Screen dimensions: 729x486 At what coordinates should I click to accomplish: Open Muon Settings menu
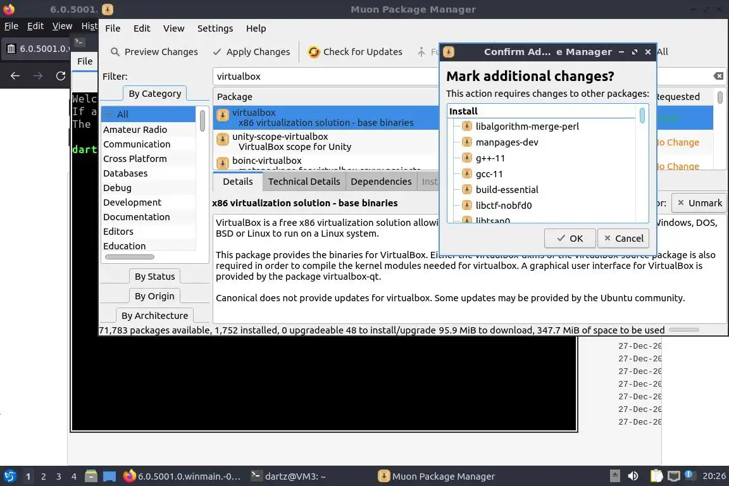coord(215,28)
